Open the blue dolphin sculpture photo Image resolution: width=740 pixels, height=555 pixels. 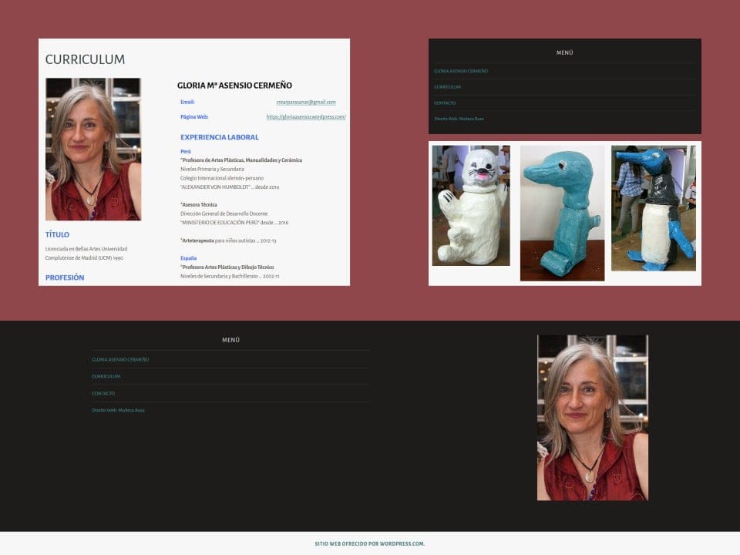[x=562, y=213]
